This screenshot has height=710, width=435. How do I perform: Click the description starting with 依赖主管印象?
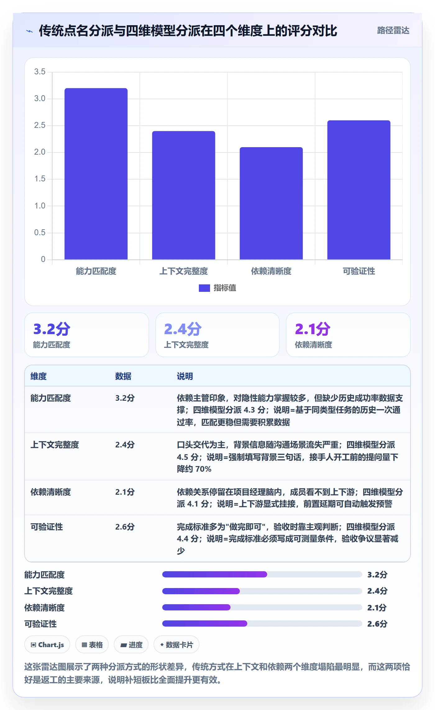[290, 410]
